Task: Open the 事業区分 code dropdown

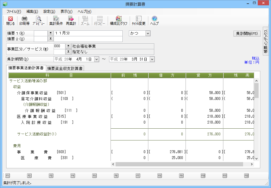Action: click(x=68, y=46)
